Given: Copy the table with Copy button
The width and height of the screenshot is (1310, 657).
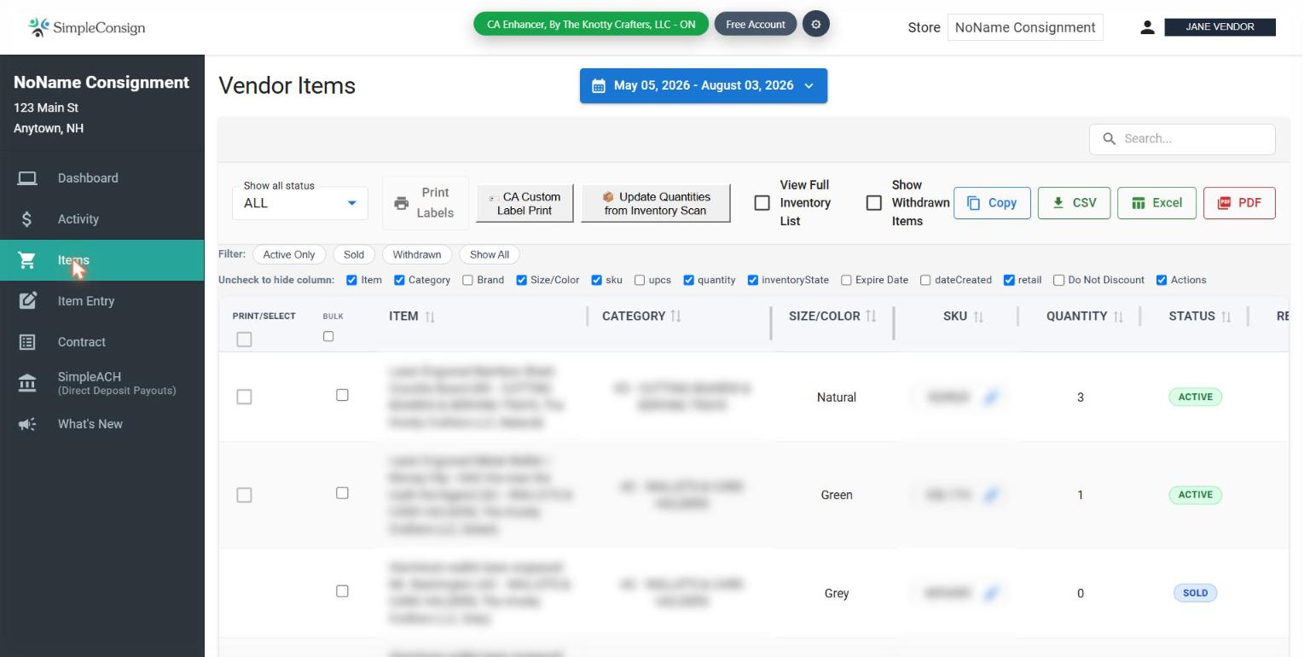Looking at the screenshot, I should coord(992,203).
